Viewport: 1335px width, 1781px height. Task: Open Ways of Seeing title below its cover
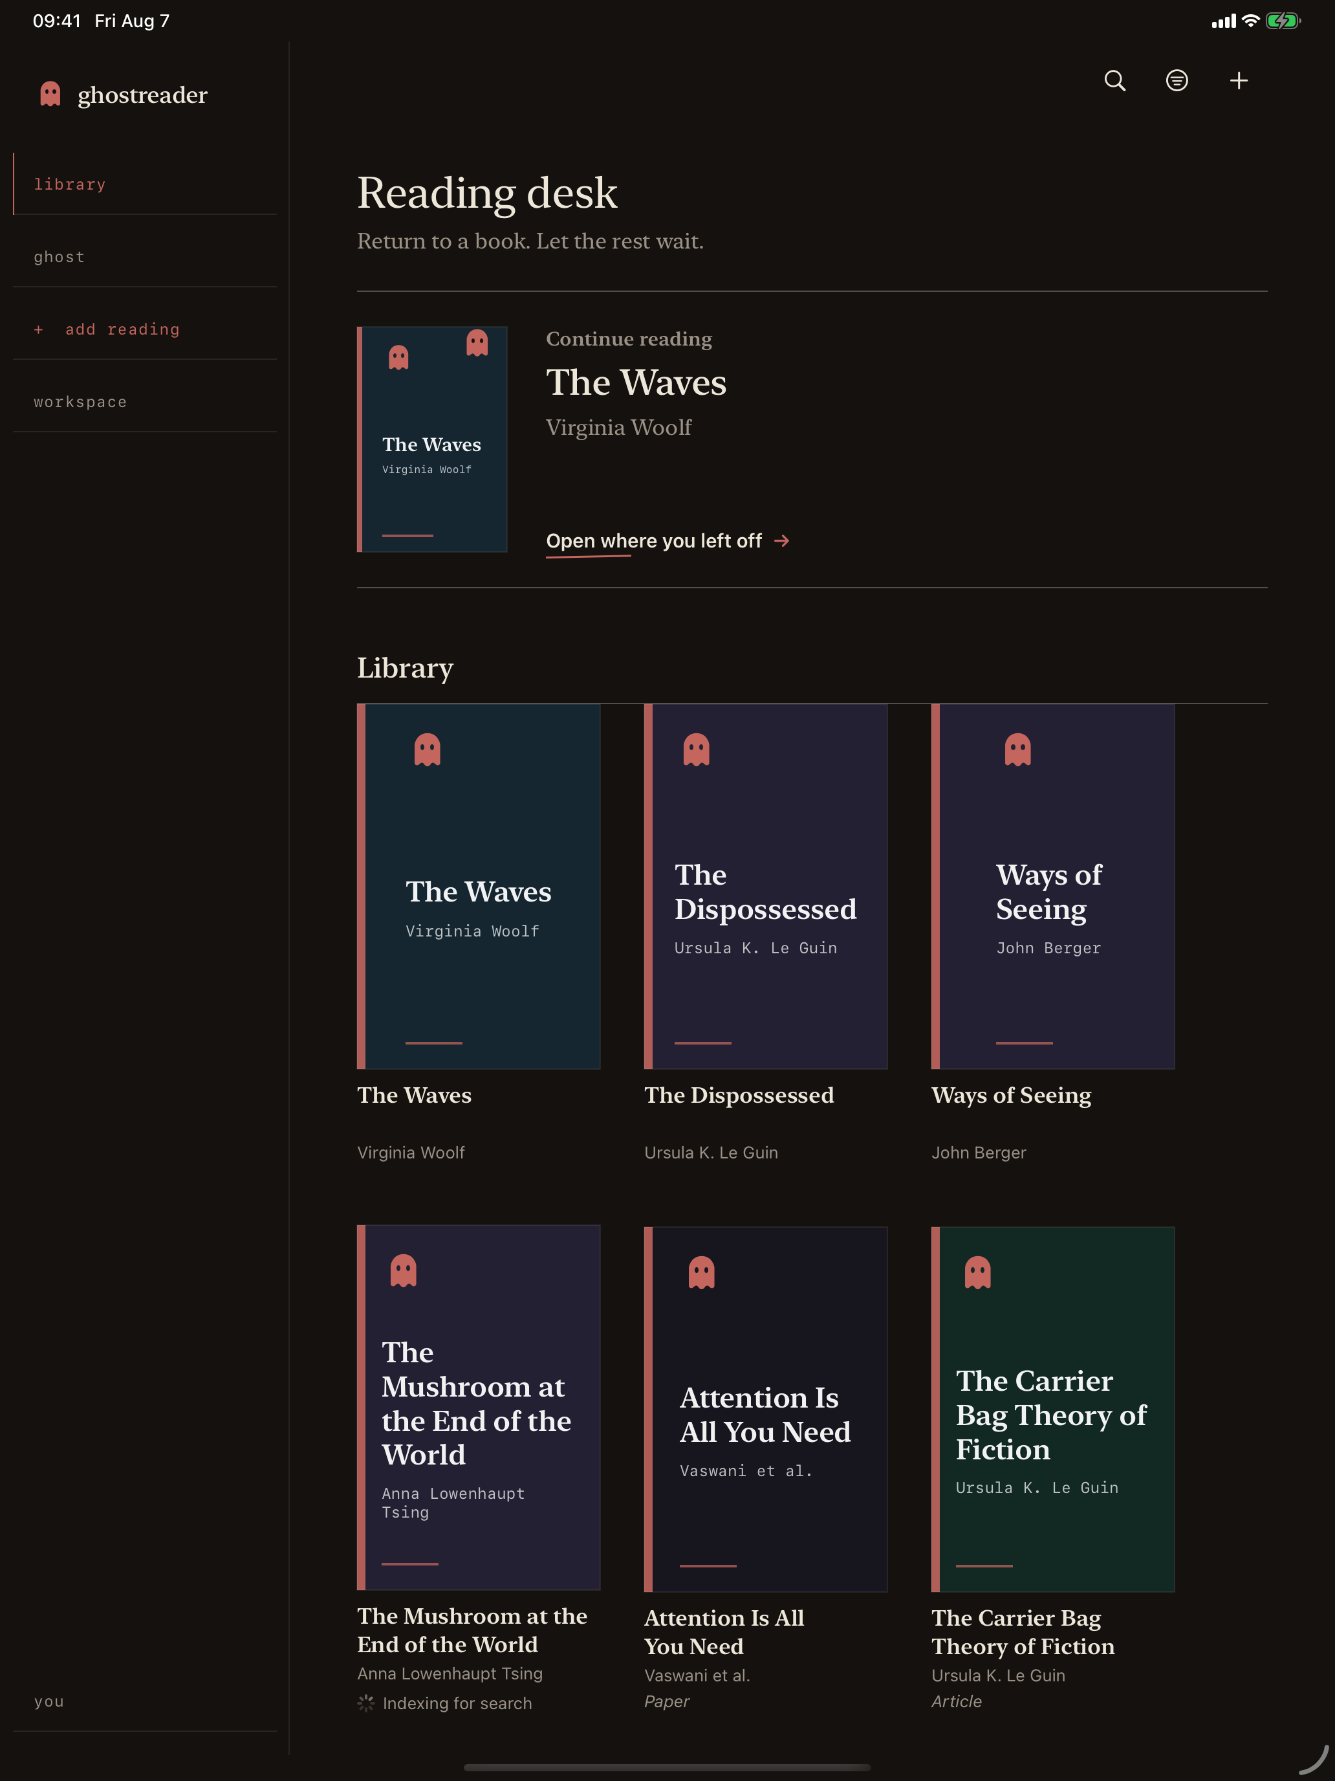point(1012,1095)
